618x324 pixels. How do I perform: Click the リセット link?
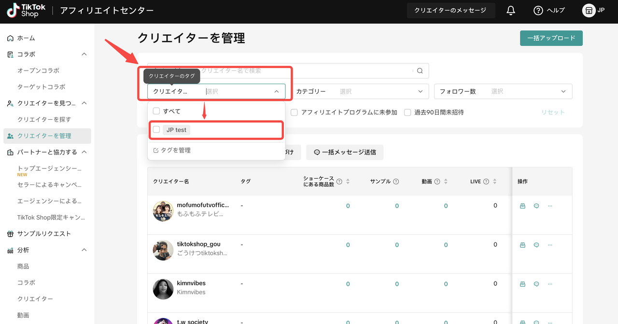[x=553, y=112]
